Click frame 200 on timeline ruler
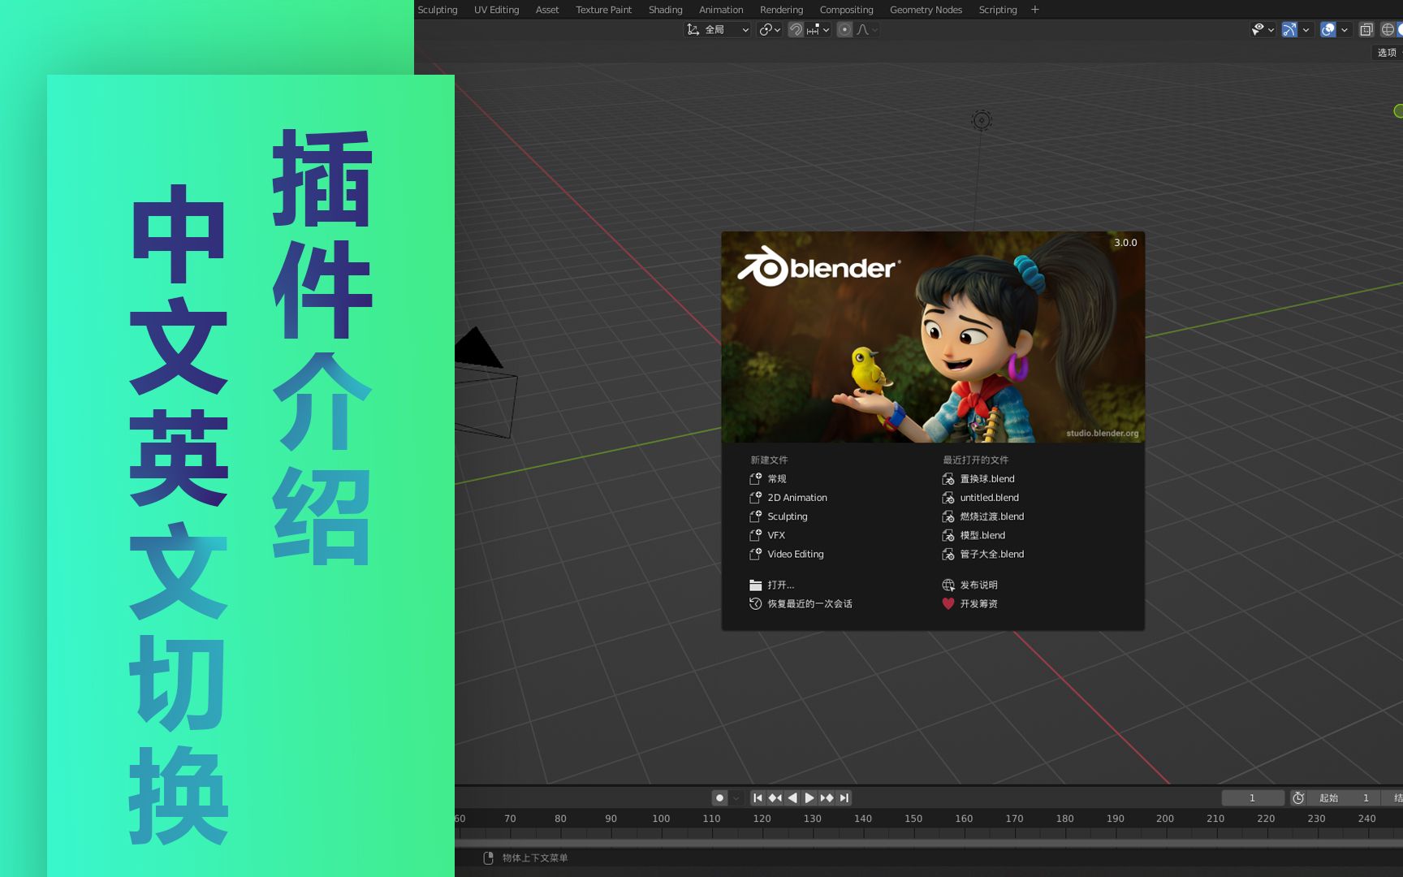This screenshot has height=877, width=1403. 1165,819
